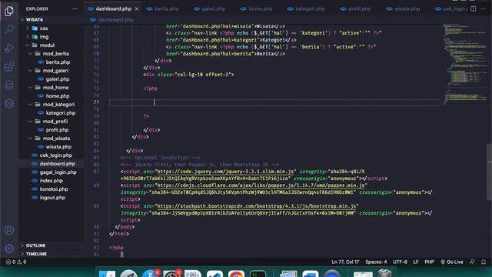Switch to the home.php tab

[x=256, y=8]
